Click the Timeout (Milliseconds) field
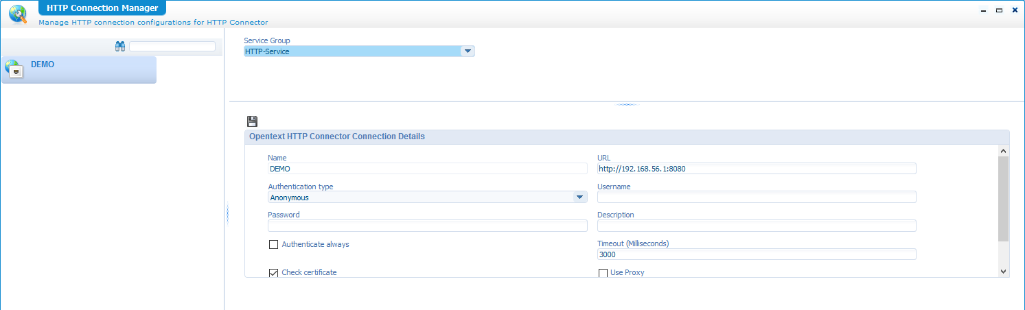The width and height of the screenshot is (1025, 310). click(756, 254)
